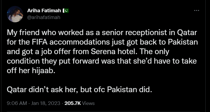Click the first line starting 'My friend who worked'
The height and width of the screenshot is (112, 210).
point(102,33)
